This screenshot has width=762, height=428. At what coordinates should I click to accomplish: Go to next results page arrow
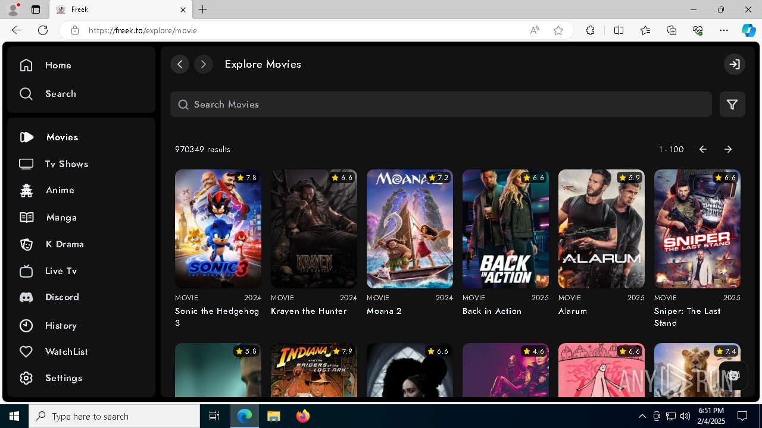pos(728,149)
